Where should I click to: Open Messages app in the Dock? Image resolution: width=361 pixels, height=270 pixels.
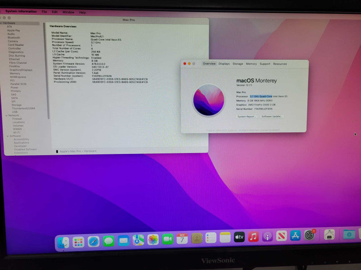[x=108, y=241]
